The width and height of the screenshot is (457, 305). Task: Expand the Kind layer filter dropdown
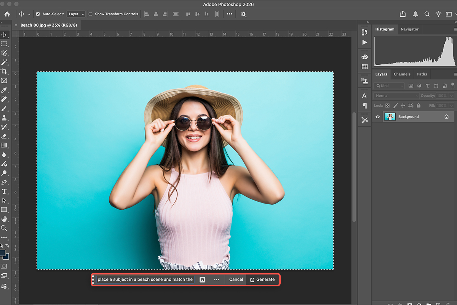(x=389, y=86)
